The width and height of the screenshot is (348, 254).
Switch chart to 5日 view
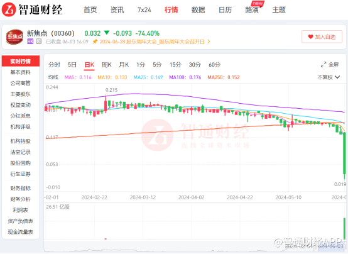click(72, 65)
